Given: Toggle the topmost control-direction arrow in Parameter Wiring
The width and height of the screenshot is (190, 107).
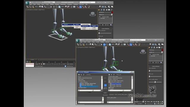Looking at the screenshot, I should point(105,78).
